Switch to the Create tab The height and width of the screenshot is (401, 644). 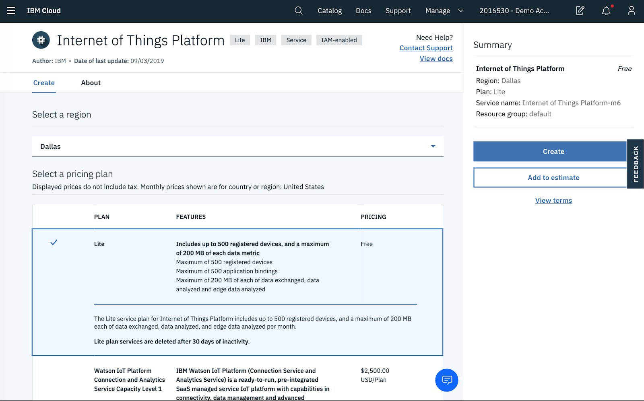[x=44, y=83]
